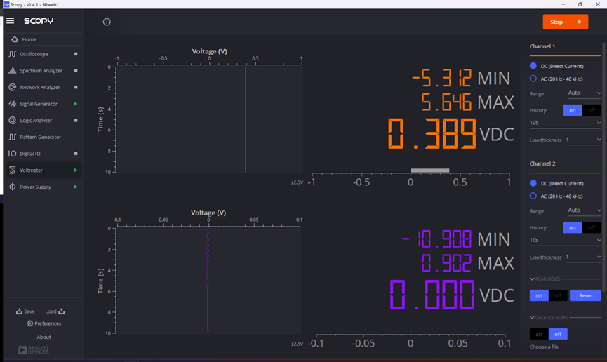This screenshot has width=607, height=362.
Task: Click the Home house icon
Action: click(15, 39)
